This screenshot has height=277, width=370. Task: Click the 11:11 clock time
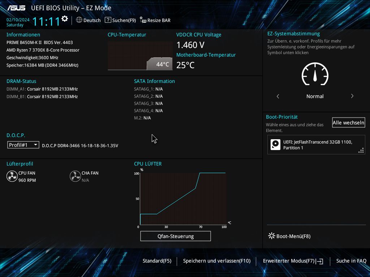pyautogui.click(x=46, y=21)
